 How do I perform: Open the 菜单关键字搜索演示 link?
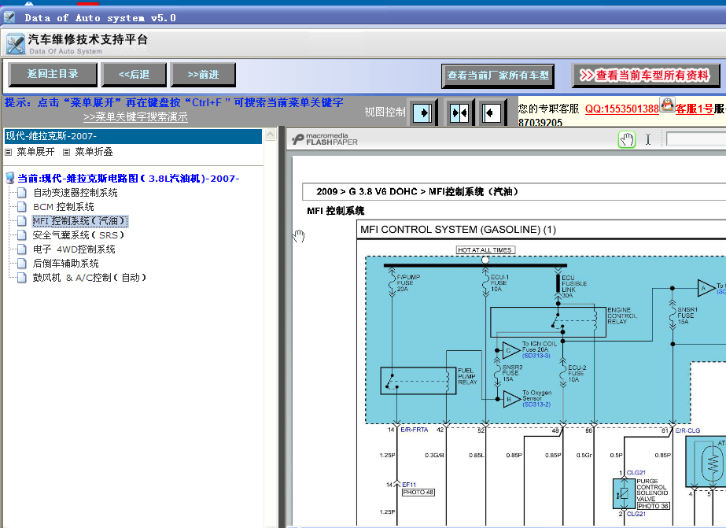tap(135, 116)
